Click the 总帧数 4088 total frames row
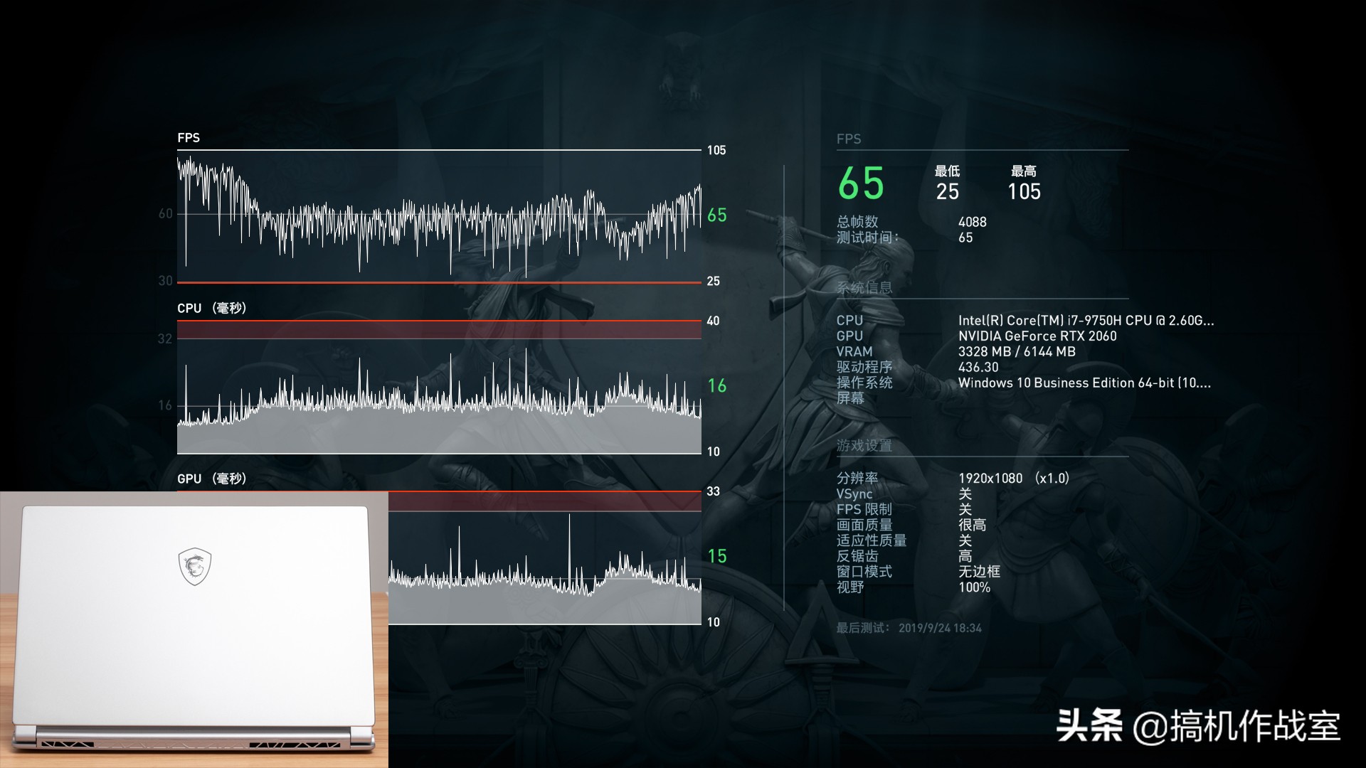1366x768 pixels. (972, 222)
